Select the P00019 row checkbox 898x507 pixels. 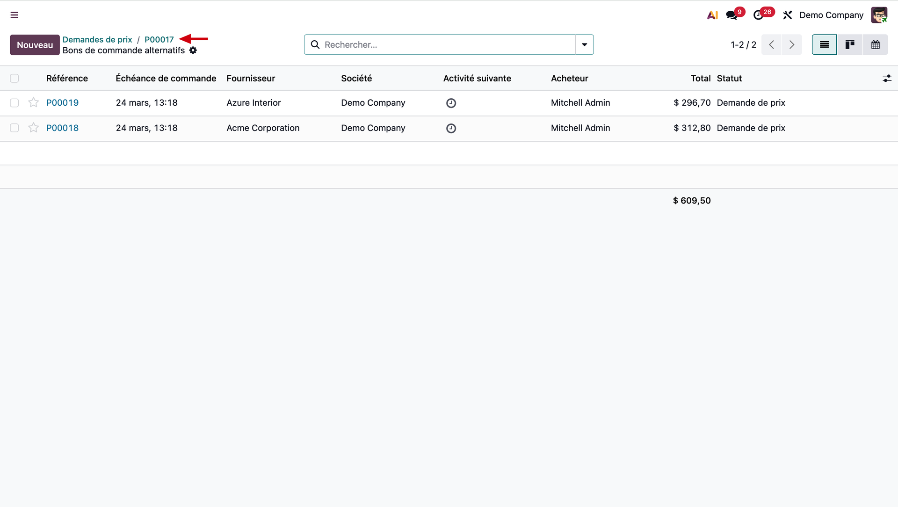tap(14, 103)
